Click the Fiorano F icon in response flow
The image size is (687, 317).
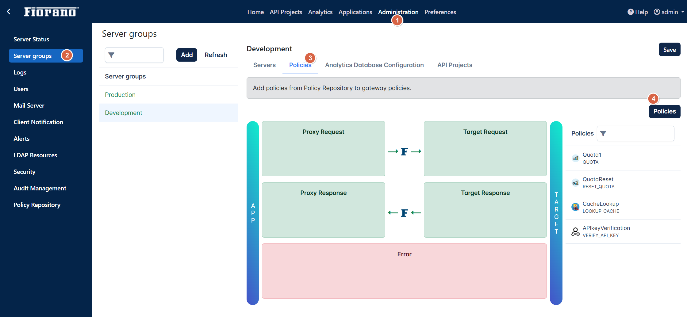pos(404,213)
